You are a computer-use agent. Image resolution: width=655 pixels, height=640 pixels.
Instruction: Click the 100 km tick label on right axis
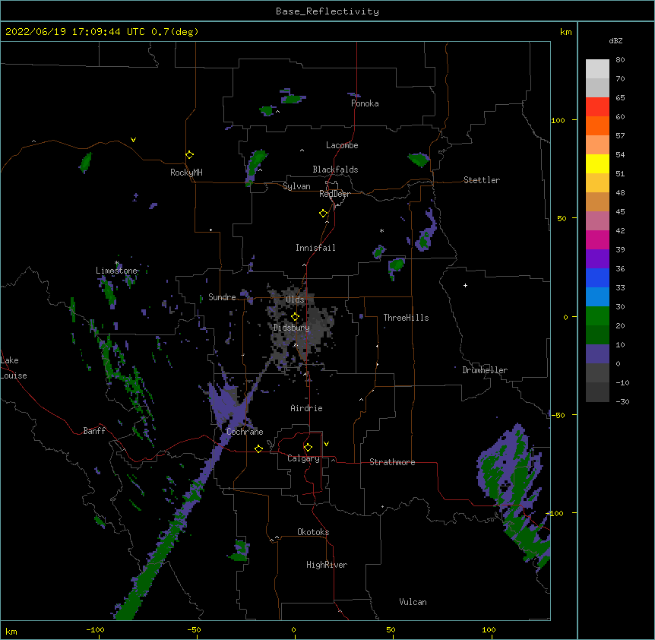pos(558,120)
